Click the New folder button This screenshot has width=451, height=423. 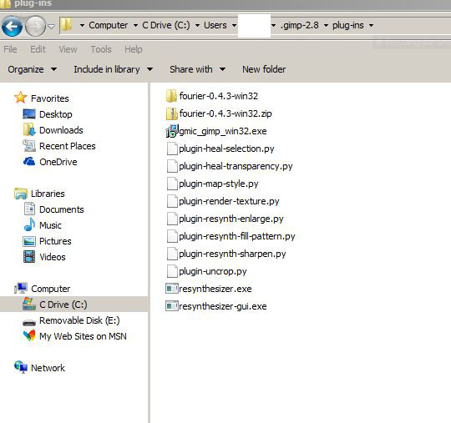(264, 69)
